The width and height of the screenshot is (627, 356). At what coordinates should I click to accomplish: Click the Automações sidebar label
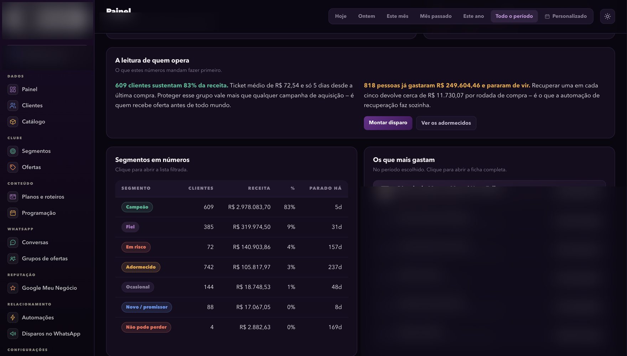pyautogui.click(x=38, y=318)
